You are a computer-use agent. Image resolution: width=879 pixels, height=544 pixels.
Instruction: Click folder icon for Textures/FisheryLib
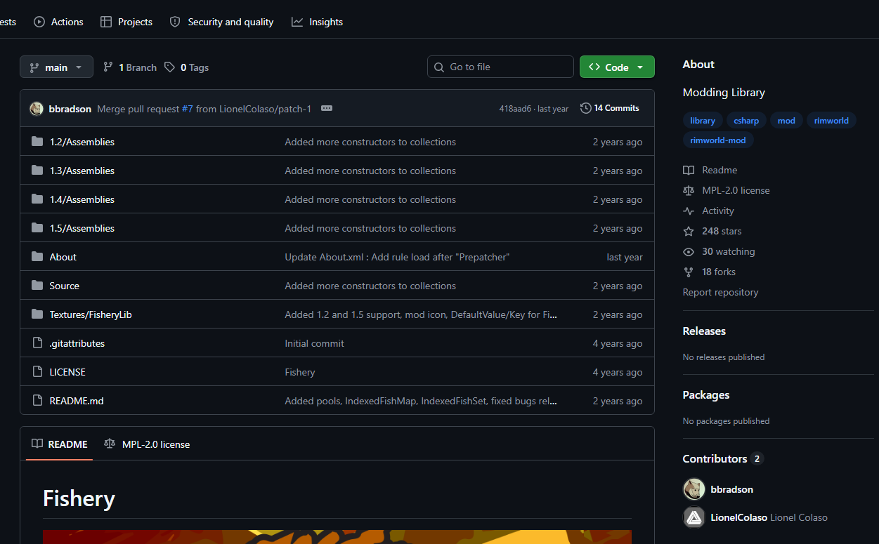[37, 314]
